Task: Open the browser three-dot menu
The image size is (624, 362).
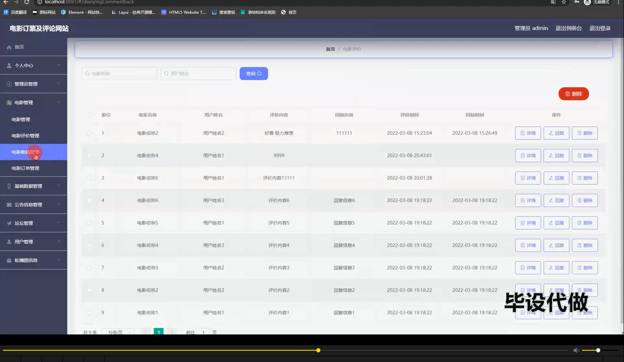Action: tap(618, 2)
